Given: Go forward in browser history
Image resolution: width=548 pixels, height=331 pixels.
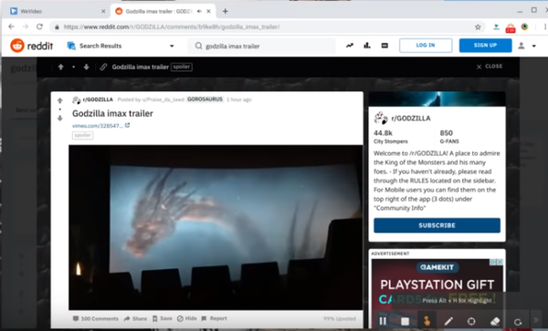Looking at the screenshot, I should (26, 26).
